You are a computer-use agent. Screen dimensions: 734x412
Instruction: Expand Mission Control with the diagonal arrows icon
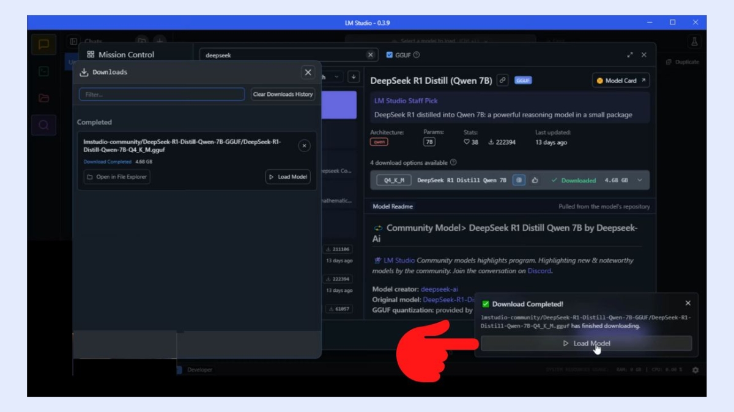click(630, 54)
